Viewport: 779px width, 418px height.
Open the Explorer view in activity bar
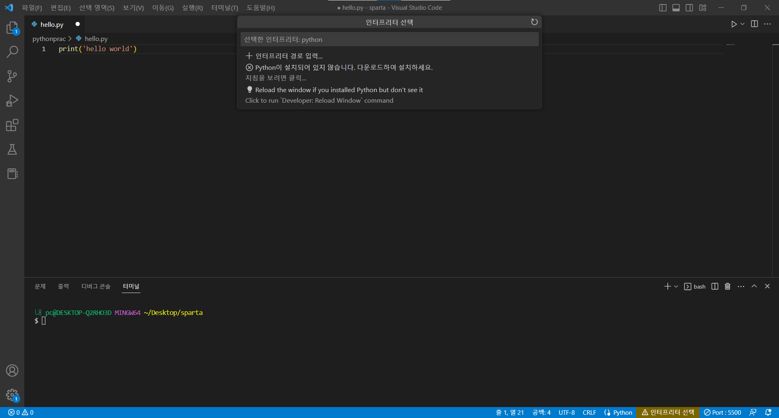tap(12, 28)
